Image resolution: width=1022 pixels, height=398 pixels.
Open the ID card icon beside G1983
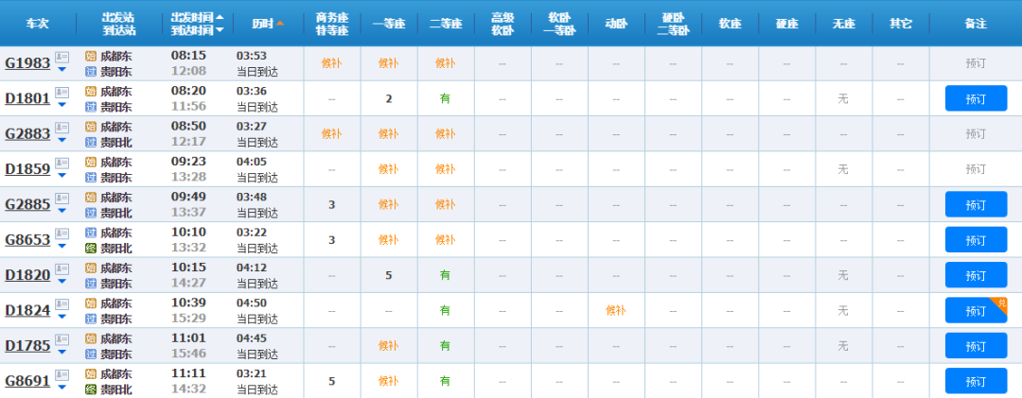[62, 58]
